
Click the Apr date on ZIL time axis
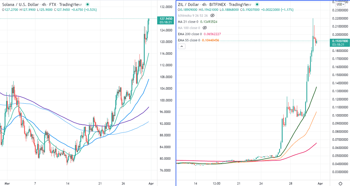click(x=320, y=183)
